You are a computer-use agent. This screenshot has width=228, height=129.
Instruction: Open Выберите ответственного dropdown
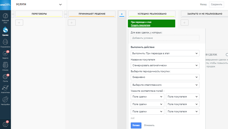(165, 85)
